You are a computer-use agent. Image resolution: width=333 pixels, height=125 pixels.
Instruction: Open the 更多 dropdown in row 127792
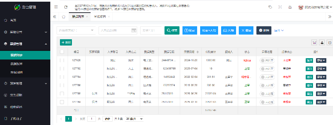[321, 68]
